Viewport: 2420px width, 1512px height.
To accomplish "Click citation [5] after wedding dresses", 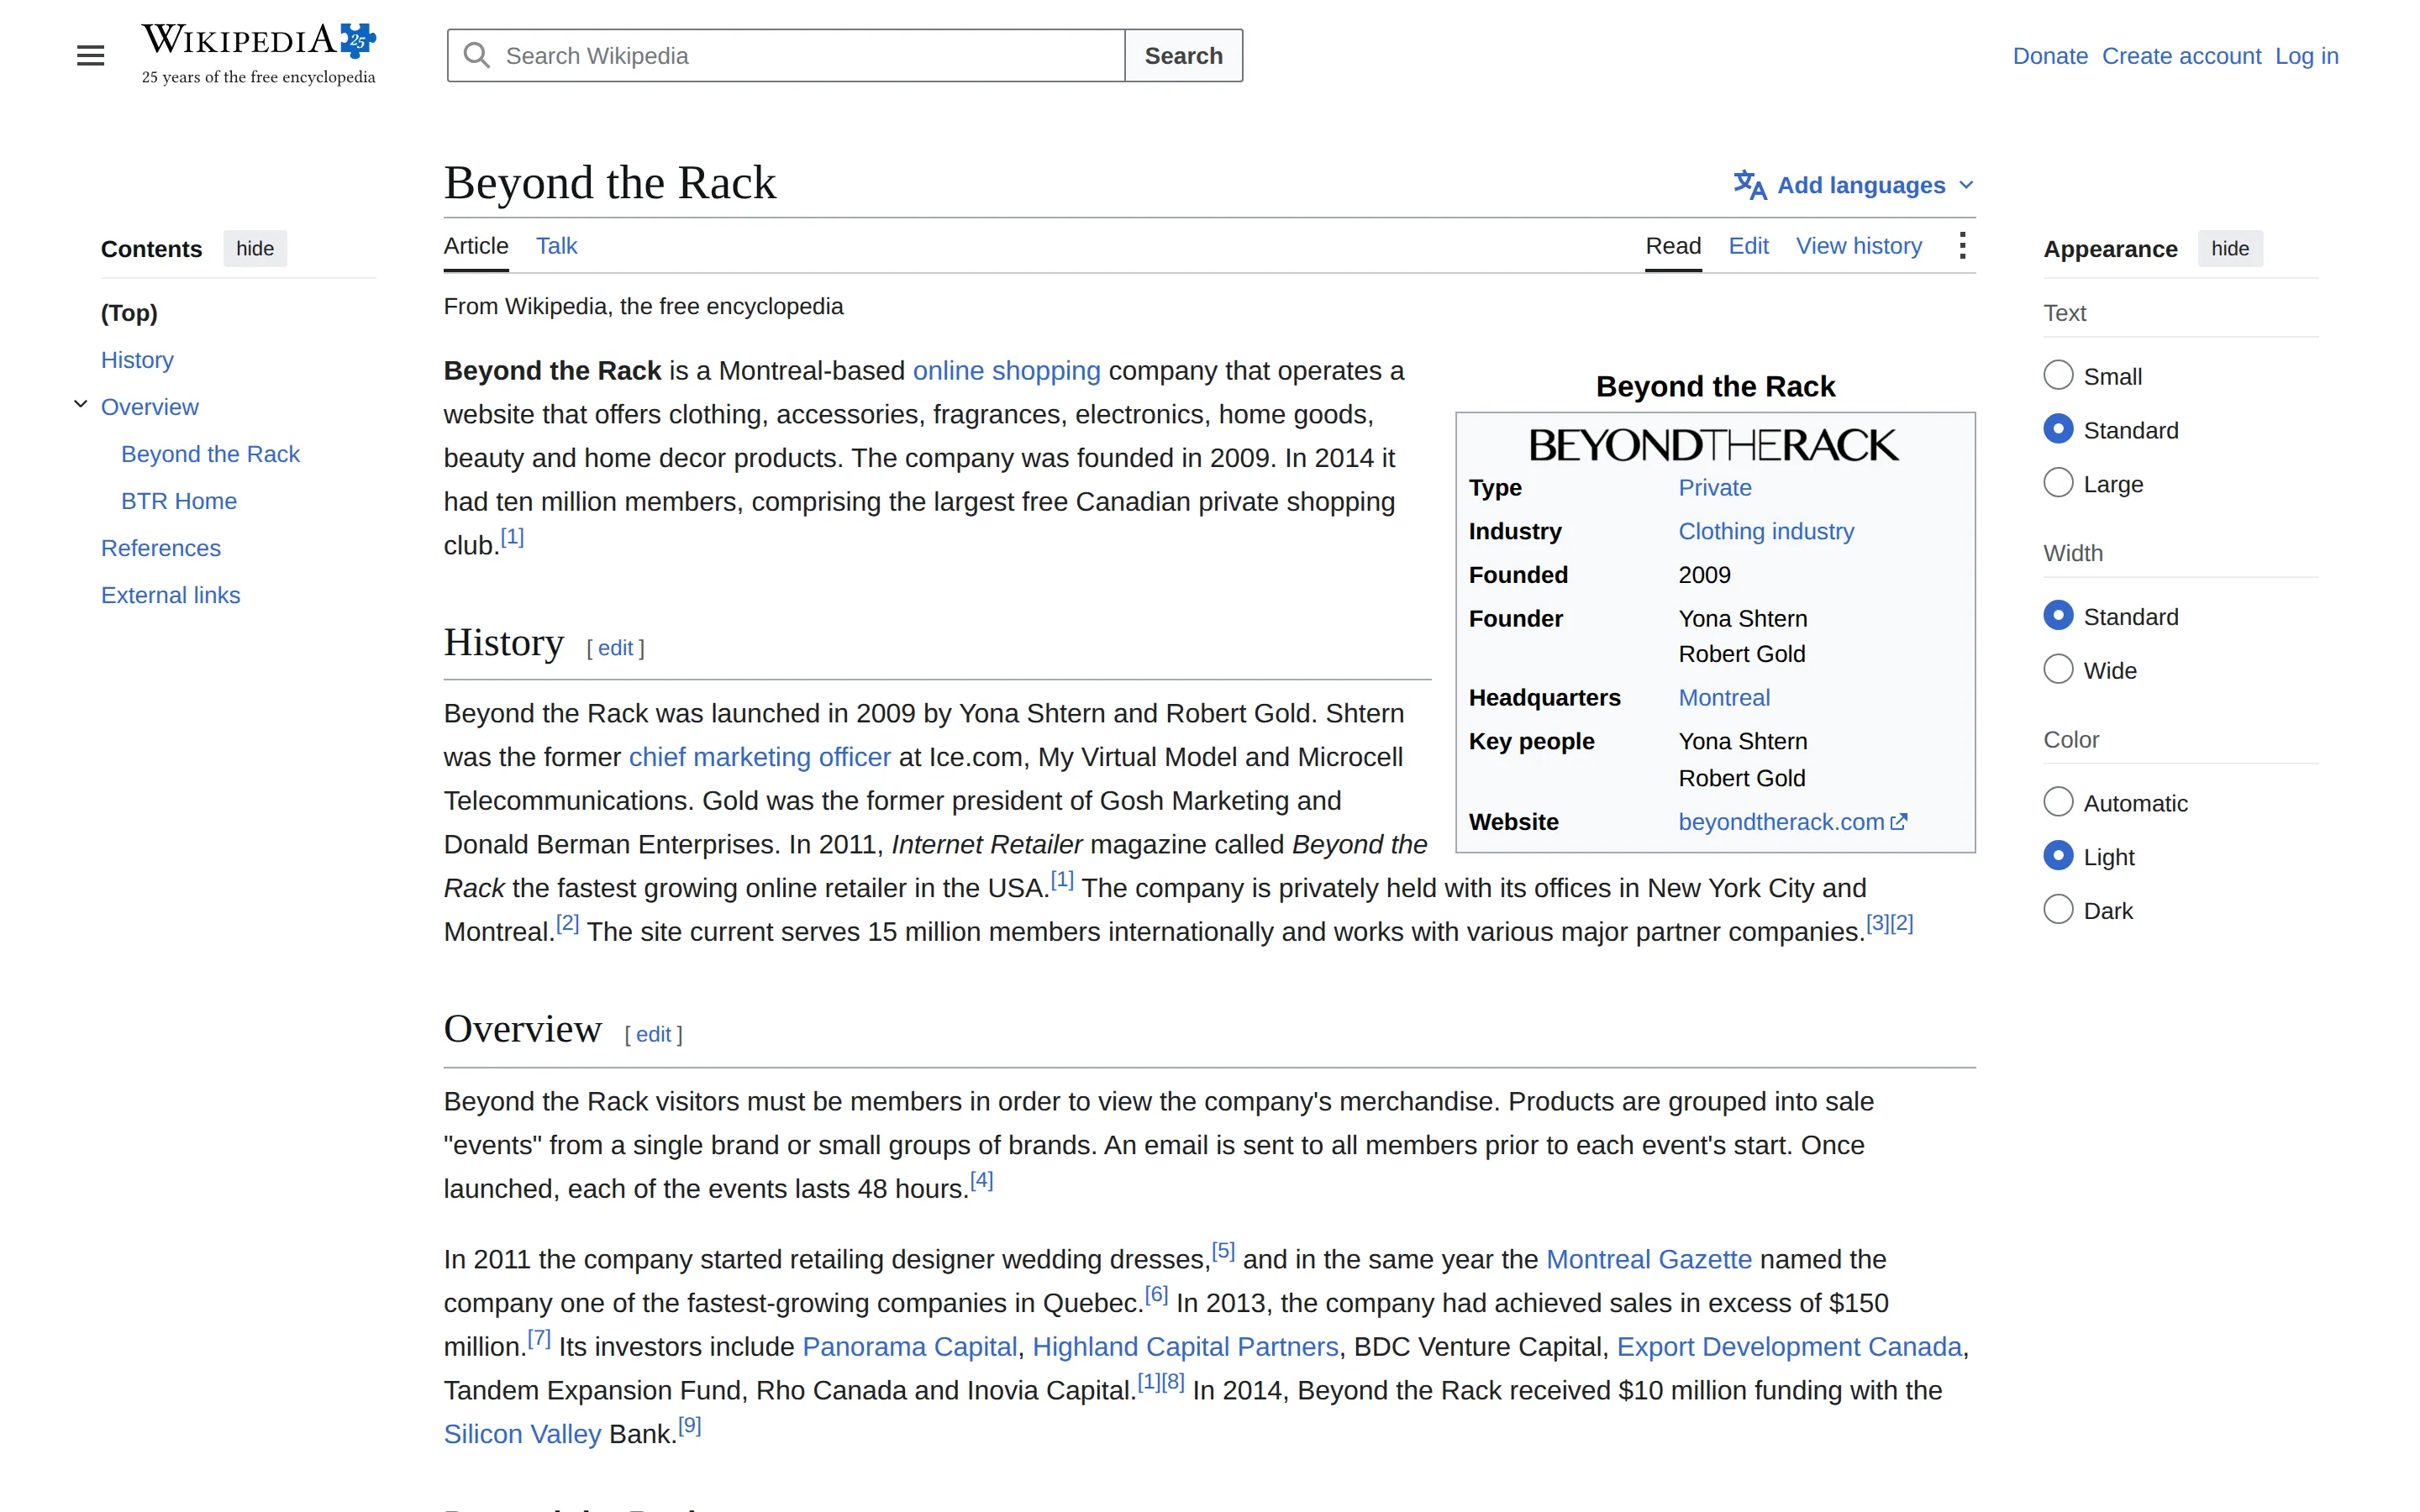I will [x=1223, y=1250].
